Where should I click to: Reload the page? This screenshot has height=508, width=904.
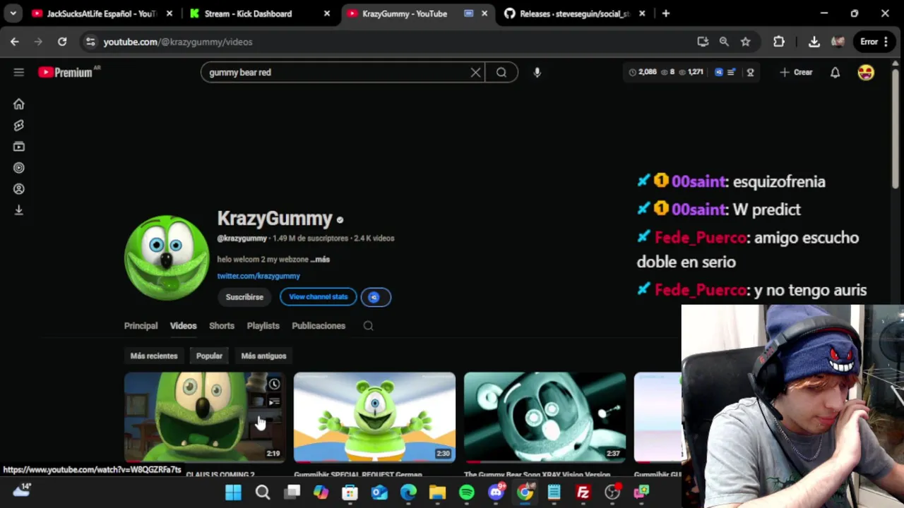[x=62, y=42]
